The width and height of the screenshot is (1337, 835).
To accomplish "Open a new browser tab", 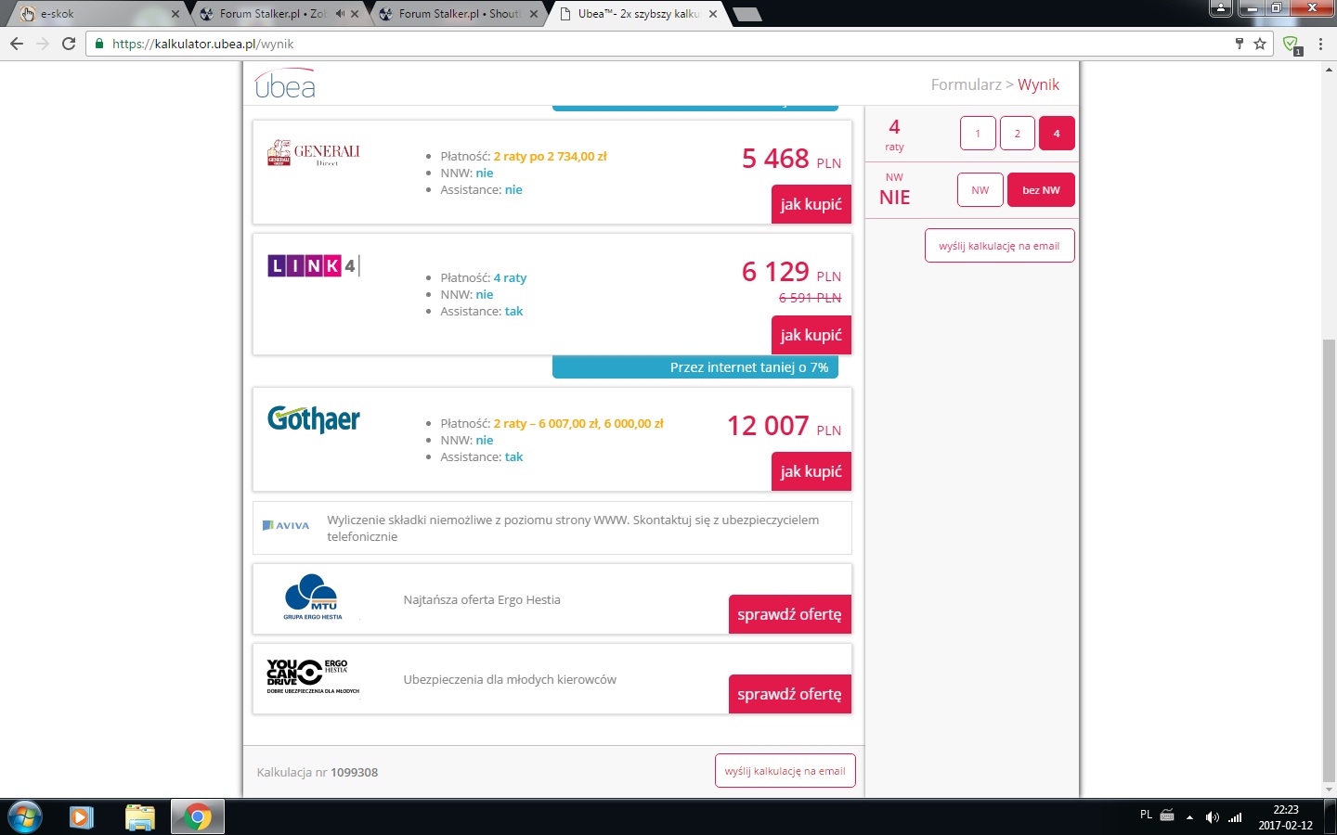I will 746,14.
